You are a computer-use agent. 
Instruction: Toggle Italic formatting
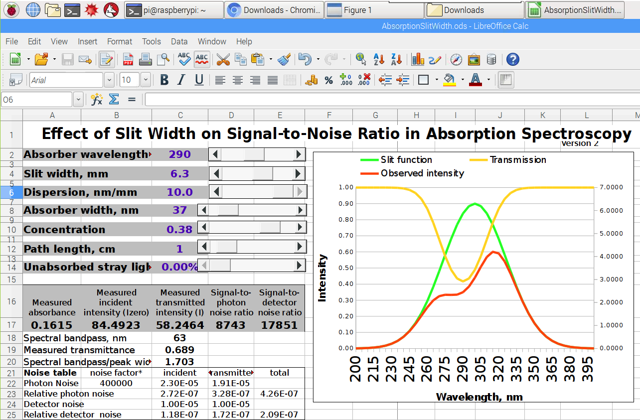pyautogui.click(x=181, y=80)
